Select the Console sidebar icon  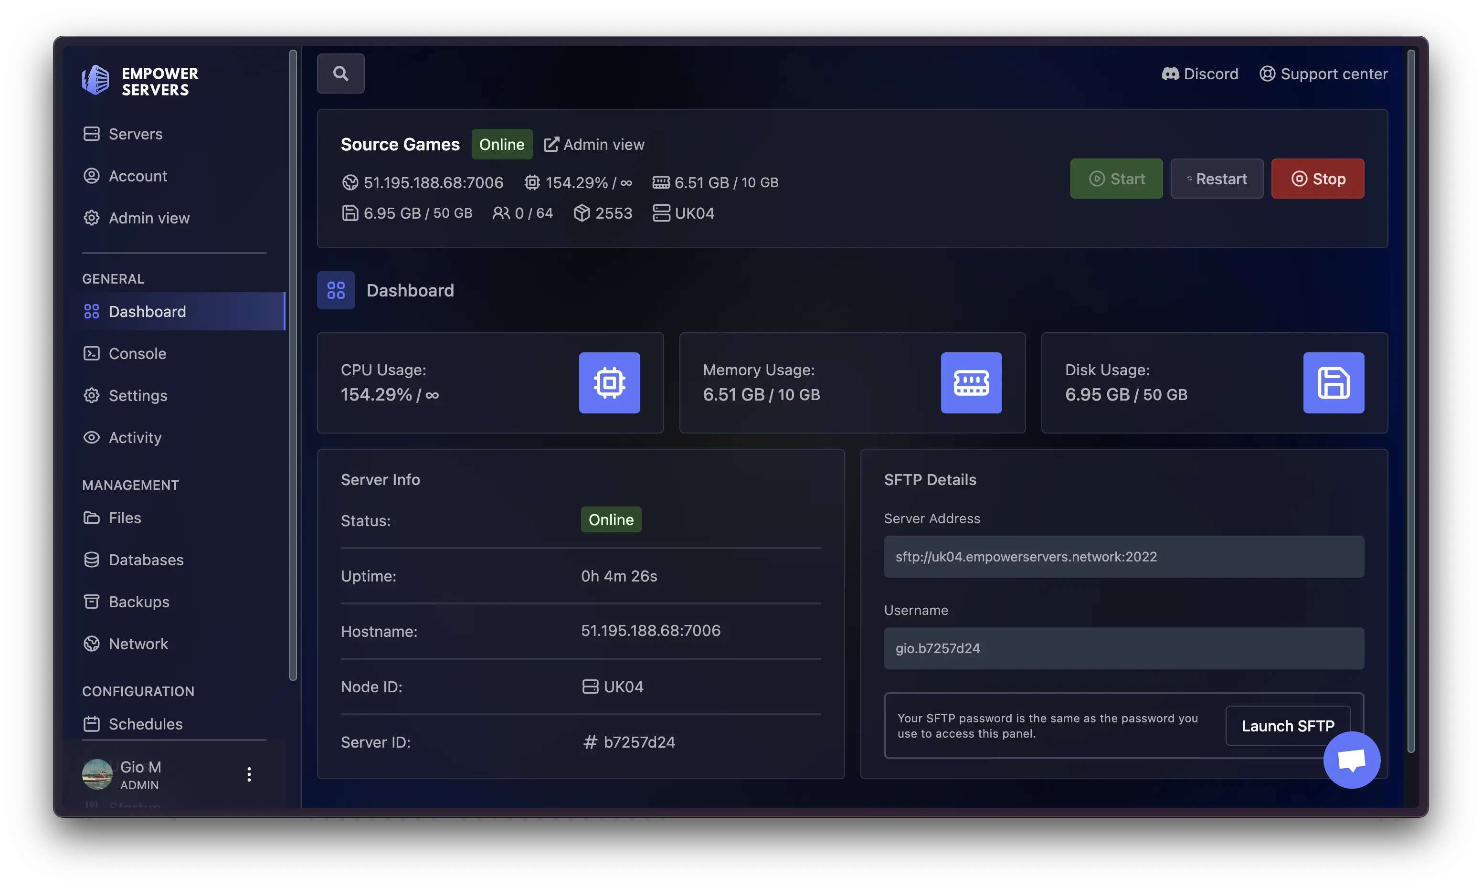coord(92,353)
